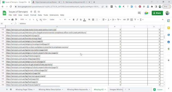Insert a link
Image resolution: width=172 pixels, height=92 pixels.
[124, 20]
